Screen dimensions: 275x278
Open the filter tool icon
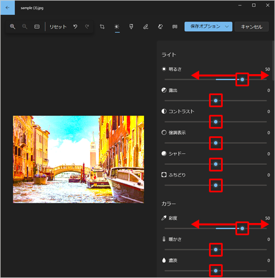131,27
